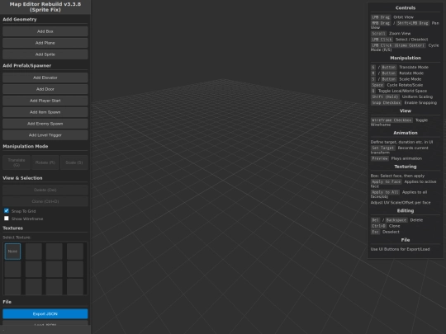446x334 pixels.
Task: Click the Delete (Del) button
Action: tap(45, 190)
